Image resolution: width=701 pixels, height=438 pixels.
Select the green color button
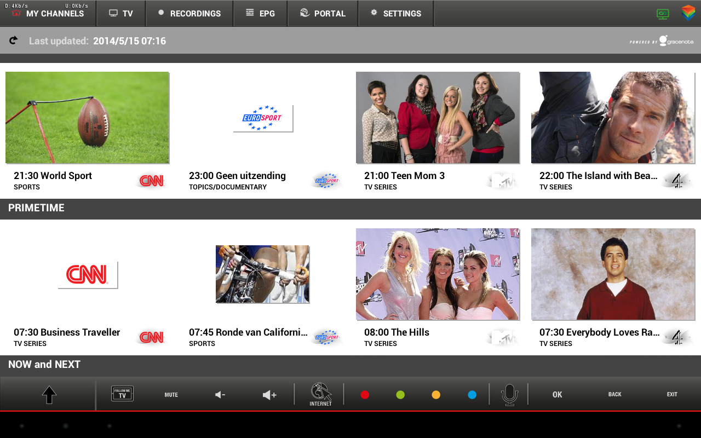click(400, 395)
